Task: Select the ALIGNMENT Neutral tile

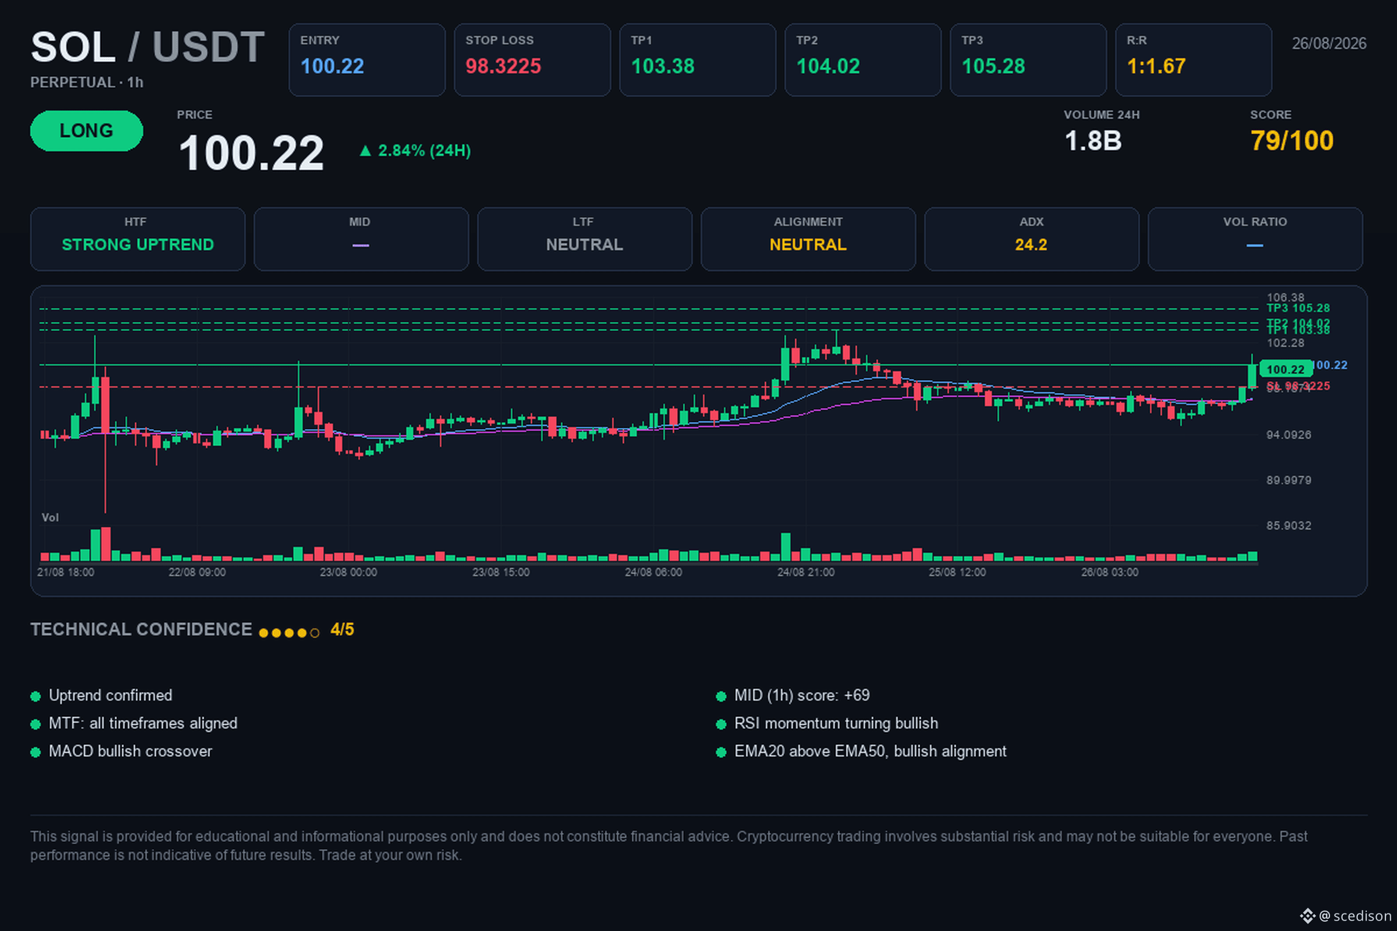Action: [x=809, y=239]
